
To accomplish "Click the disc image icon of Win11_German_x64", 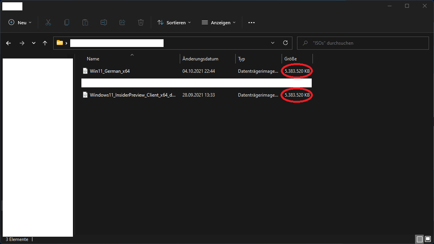I will click(x=85, y=71).
